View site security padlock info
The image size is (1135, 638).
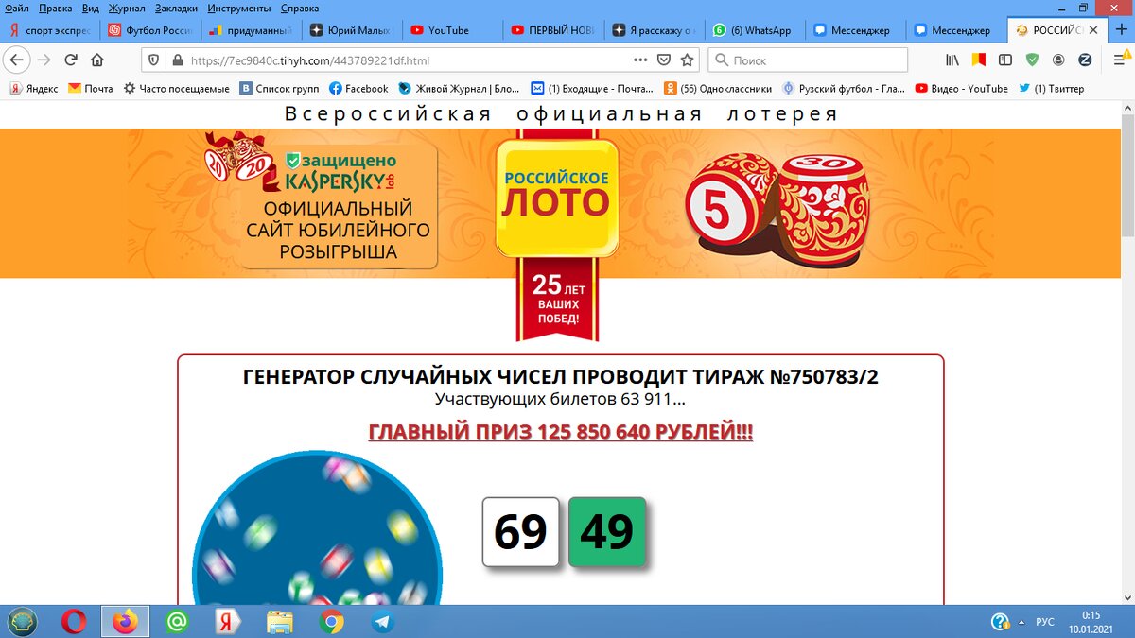(x=176, y=60)
